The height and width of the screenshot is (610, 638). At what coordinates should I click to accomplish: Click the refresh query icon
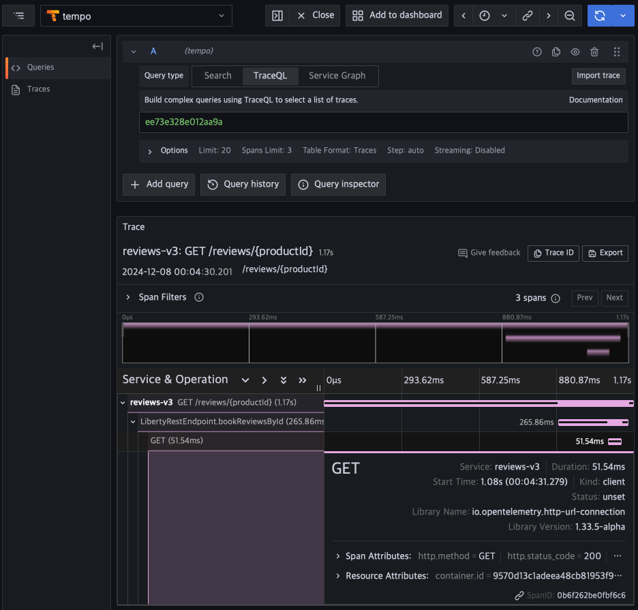(600, 16)
